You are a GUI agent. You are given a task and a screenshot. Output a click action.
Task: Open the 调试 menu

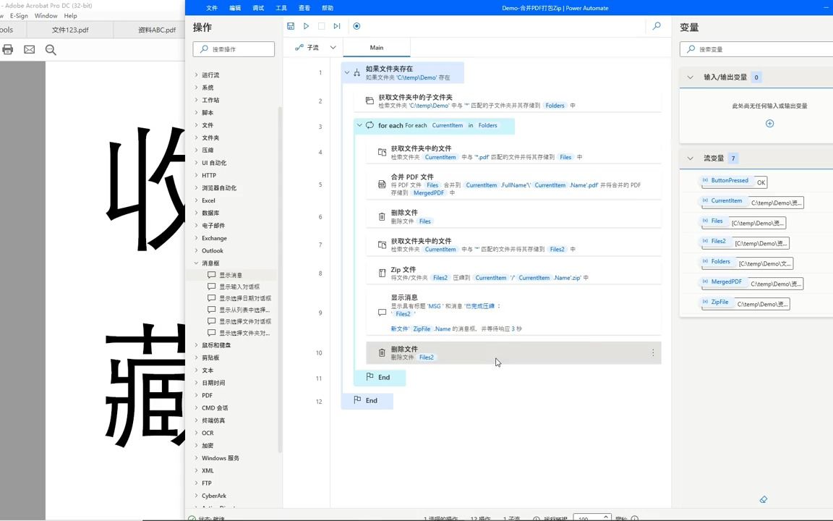coord(257,8)
